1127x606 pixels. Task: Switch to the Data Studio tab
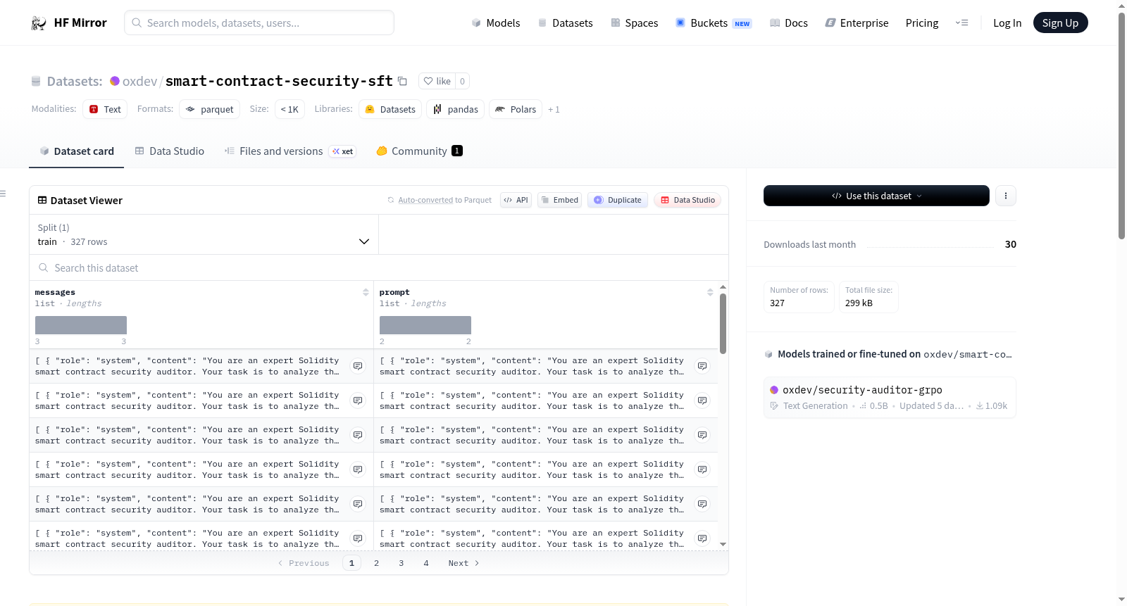click(170, 151)
